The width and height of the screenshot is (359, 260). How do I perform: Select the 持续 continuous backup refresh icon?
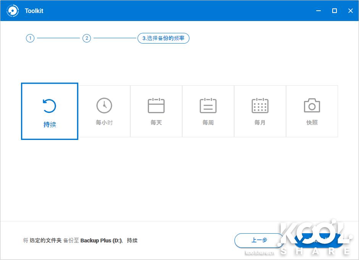click(49, 106)
